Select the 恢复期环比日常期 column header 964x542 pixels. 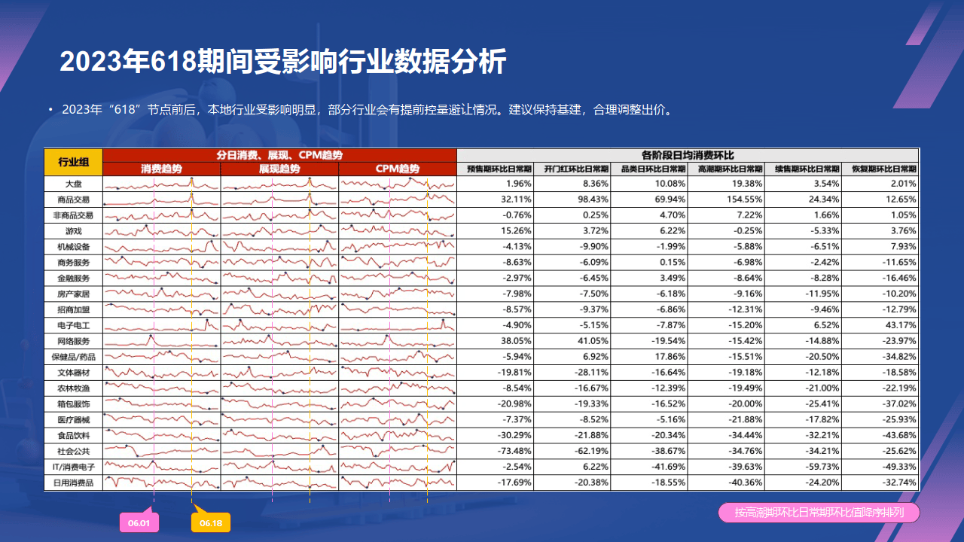click(880, 169)
